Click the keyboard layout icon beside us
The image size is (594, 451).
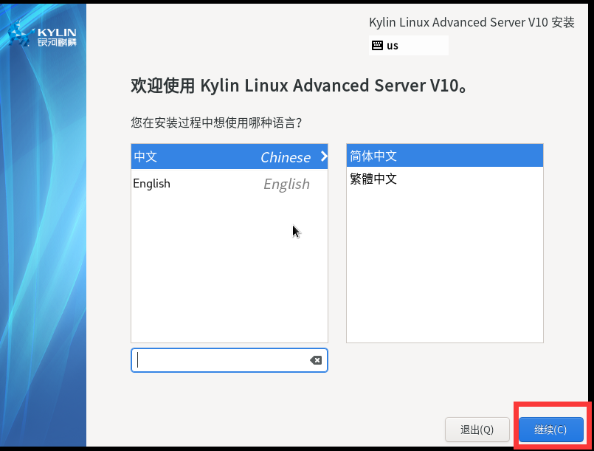click(377, 46)
